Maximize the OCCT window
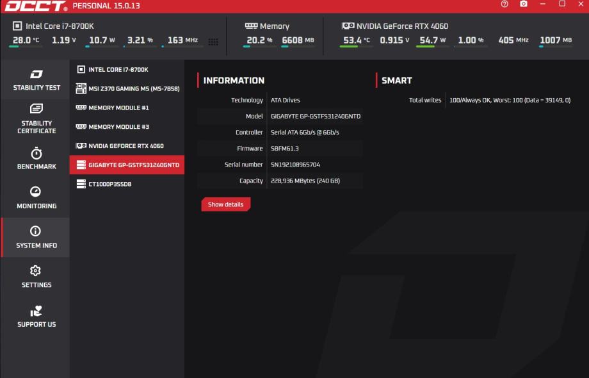Image resolution: width=589 pixels, height=378 pixels. [562, 4]
